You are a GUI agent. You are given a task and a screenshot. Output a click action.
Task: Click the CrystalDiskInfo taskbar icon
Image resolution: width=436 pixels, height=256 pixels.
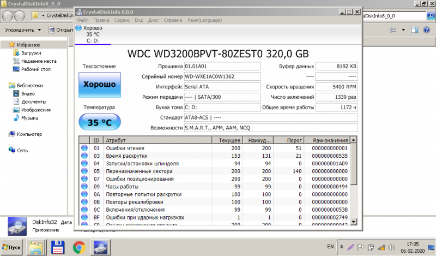[100, 247]
